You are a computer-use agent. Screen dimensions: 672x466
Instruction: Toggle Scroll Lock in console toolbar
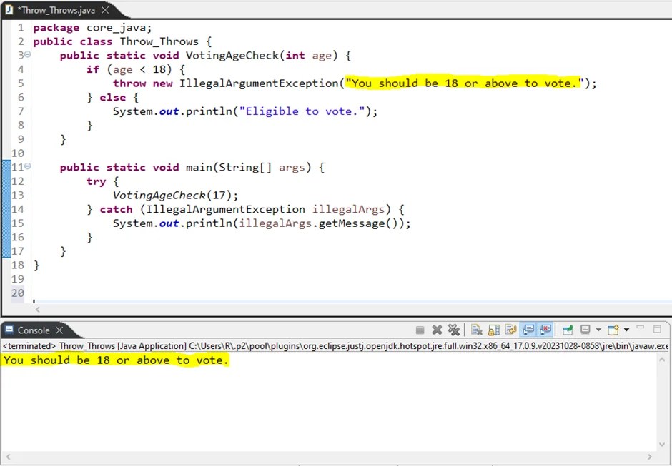click(x=494, y=330)
